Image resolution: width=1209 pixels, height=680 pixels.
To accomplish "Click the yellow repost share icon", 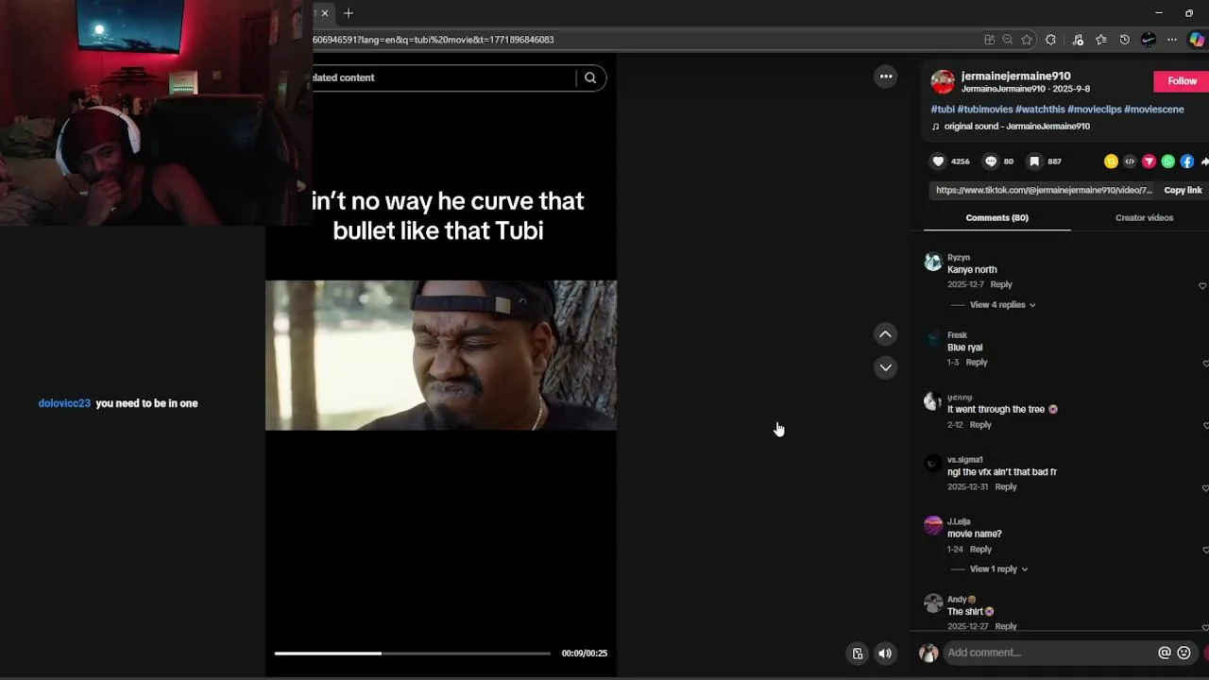I will point(1111,161).
